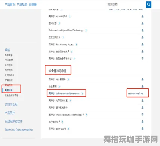Screen dimensions: 160x146
Task: Open 处理器 breadcrumb link
Action: click(33, 4)
